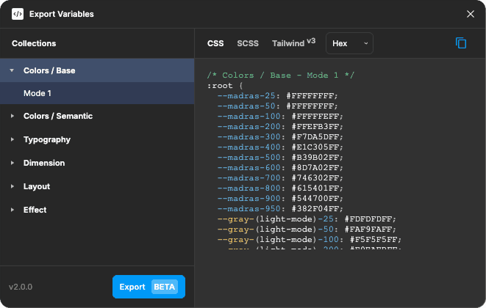This screenshot has height=308, width=486.
Task: Select the CSS tab
Action: (x=215, y=43)
